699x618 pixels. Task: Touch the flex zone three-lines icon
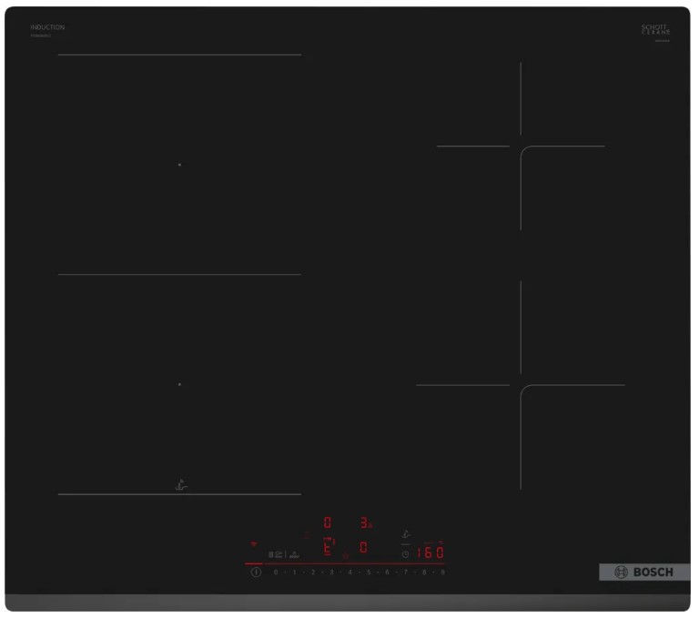[307, 535]
